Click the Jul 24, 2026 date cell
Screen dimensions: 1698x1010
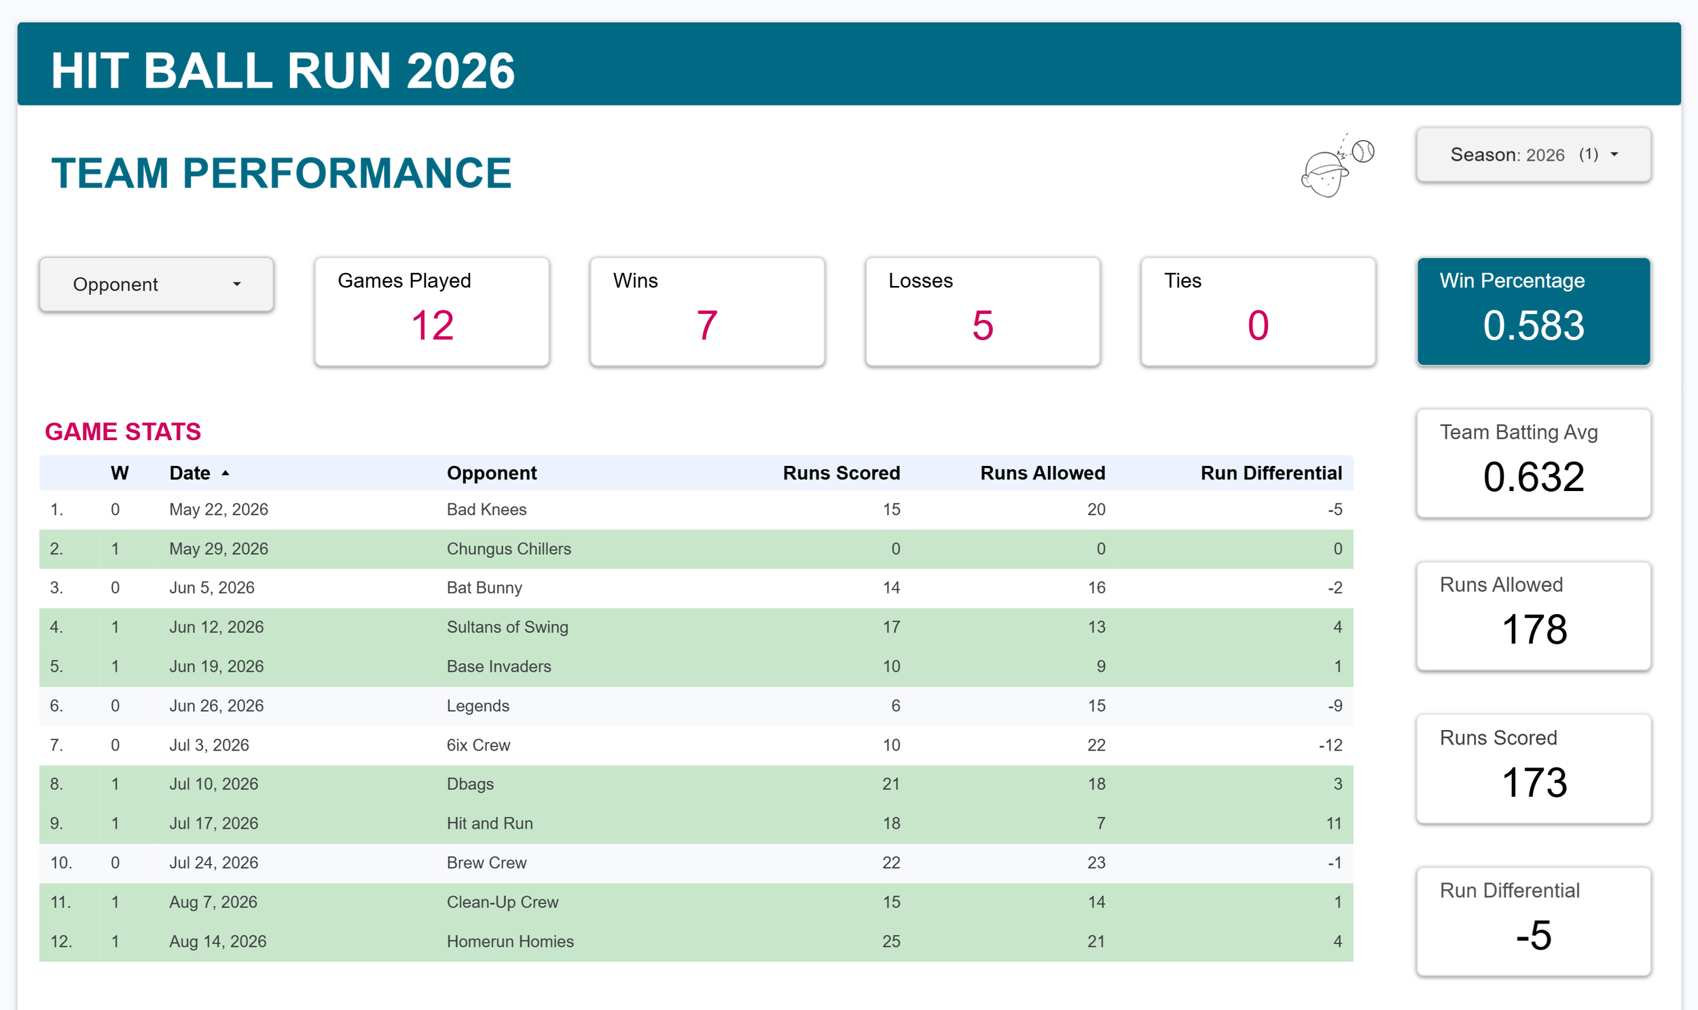click(214, 863)
